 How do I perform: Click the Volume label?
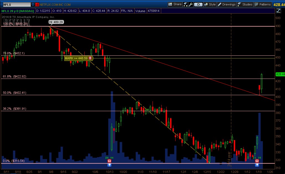[140, 11]
